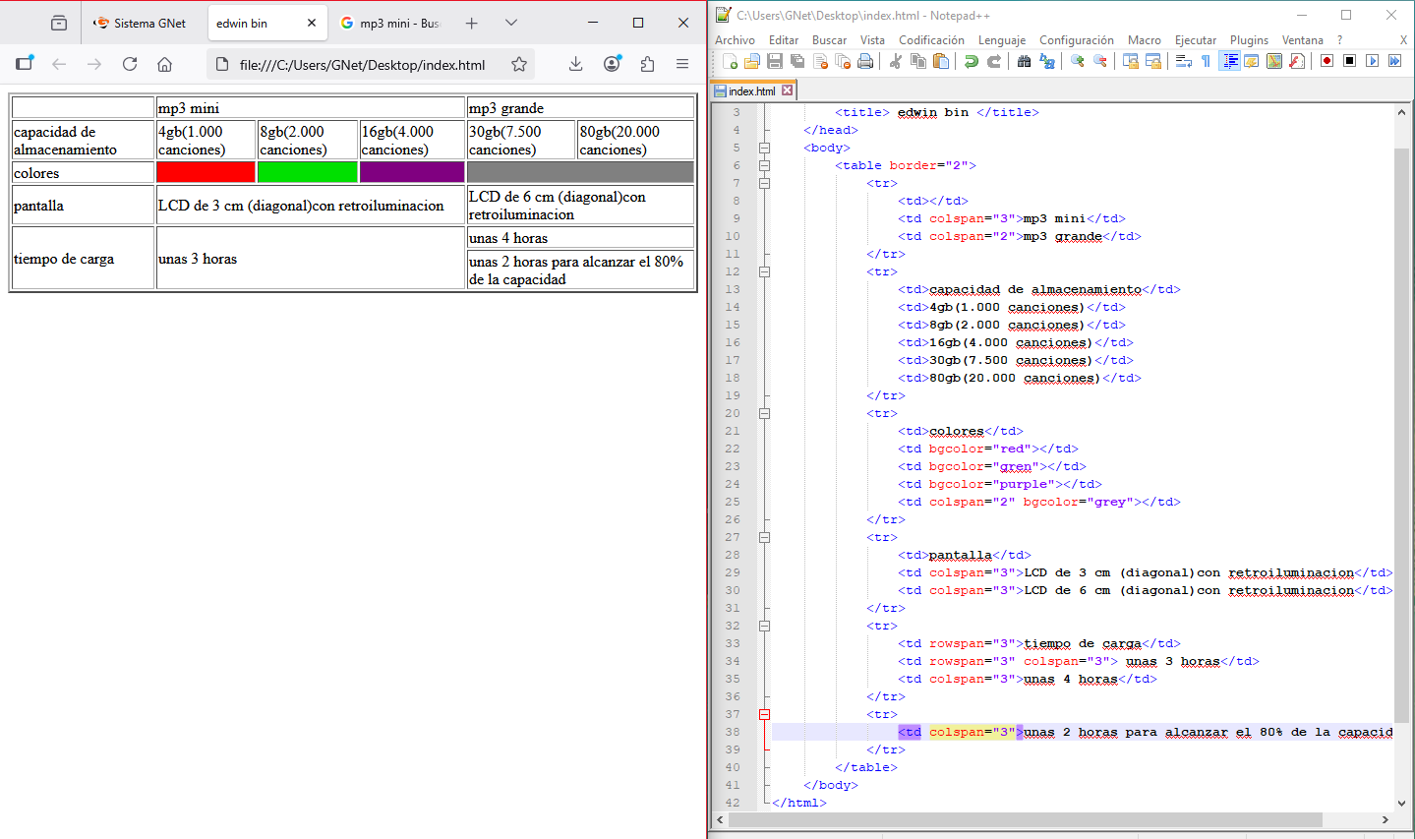Click the Zoom In magnifier icon

pyautogui.click(x=1078, y=61)
